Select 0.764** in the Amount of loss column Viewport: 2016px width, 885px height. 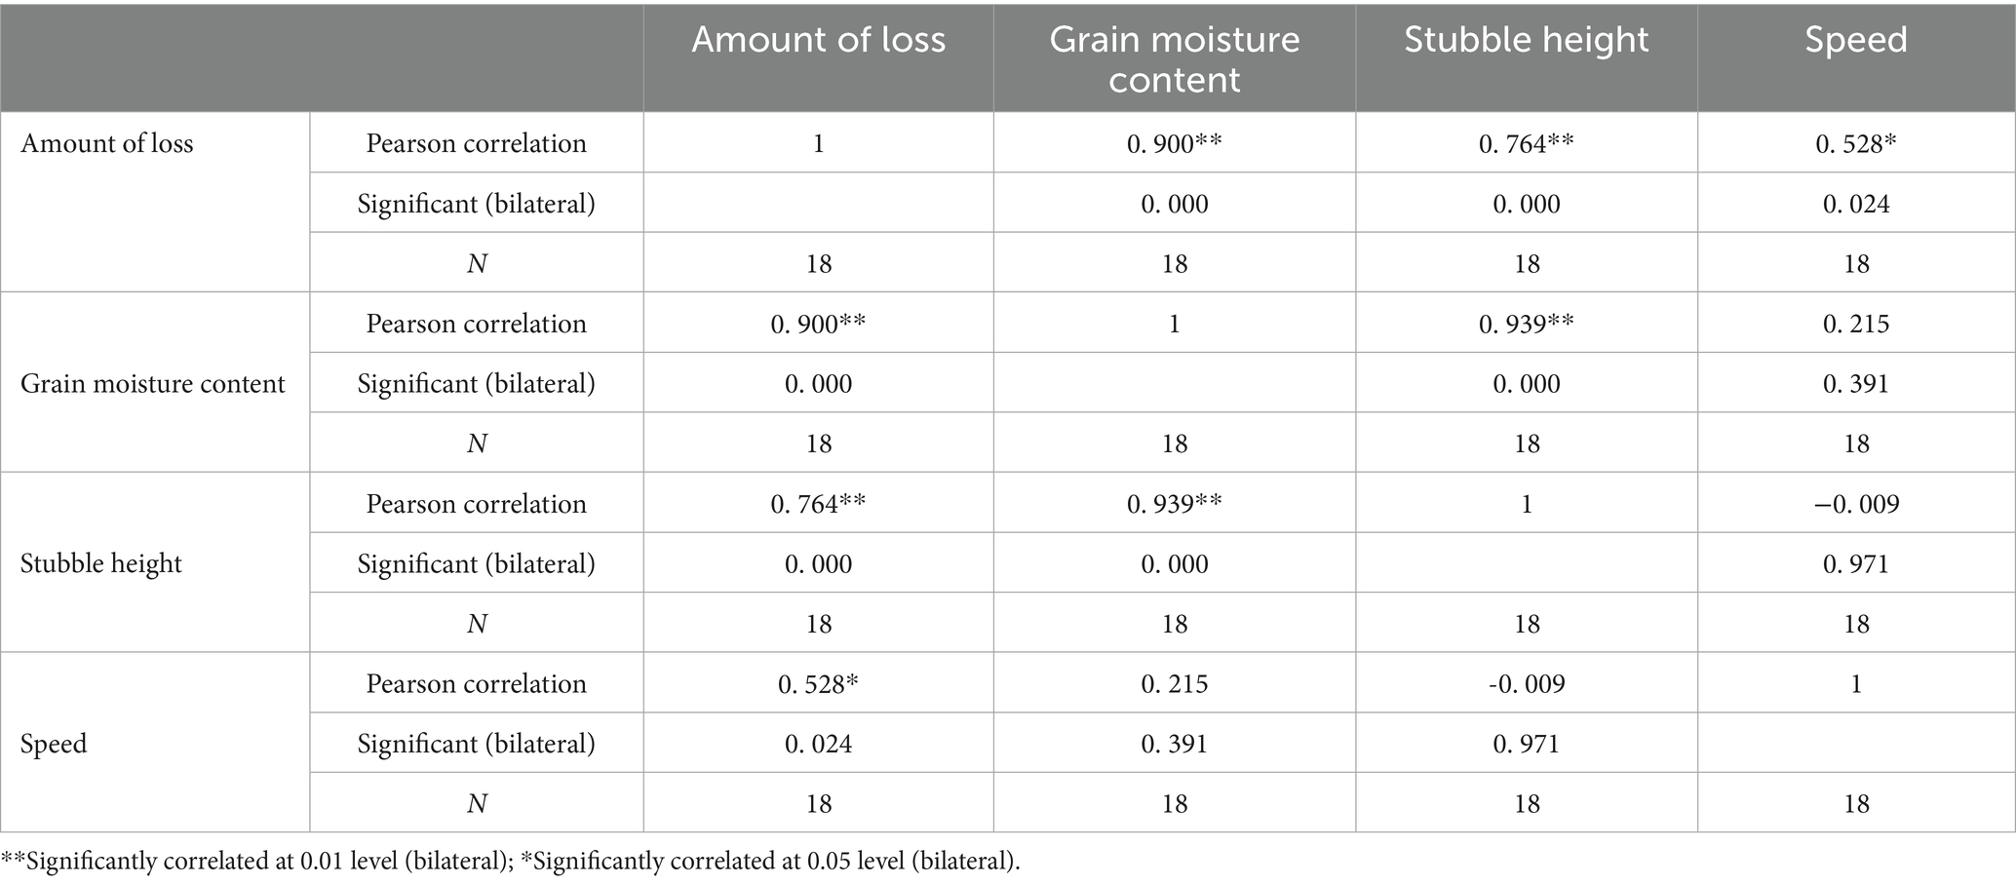click(818, 504)
